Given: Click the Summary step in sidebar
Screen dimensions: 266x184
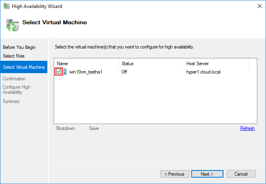Looking at the screenshot, I should click(11, 101).
